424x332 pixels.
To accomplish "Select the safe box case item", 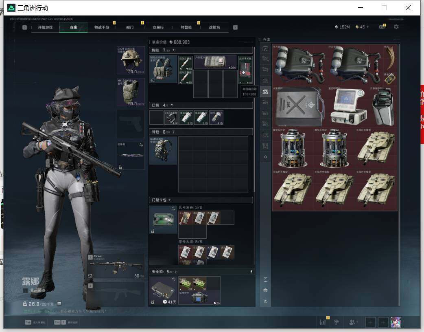I will (163, 290).
